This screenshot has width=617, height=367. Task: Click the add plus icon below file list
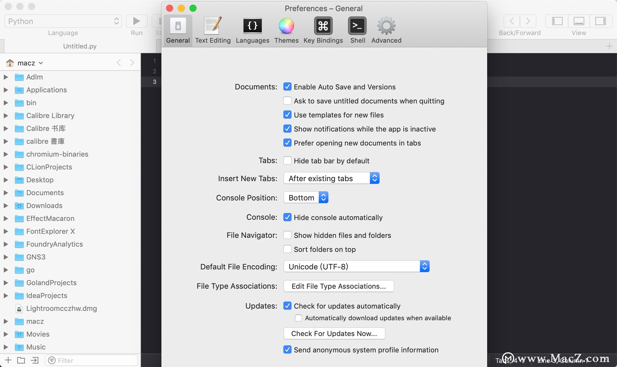click(x=8, y=360)
